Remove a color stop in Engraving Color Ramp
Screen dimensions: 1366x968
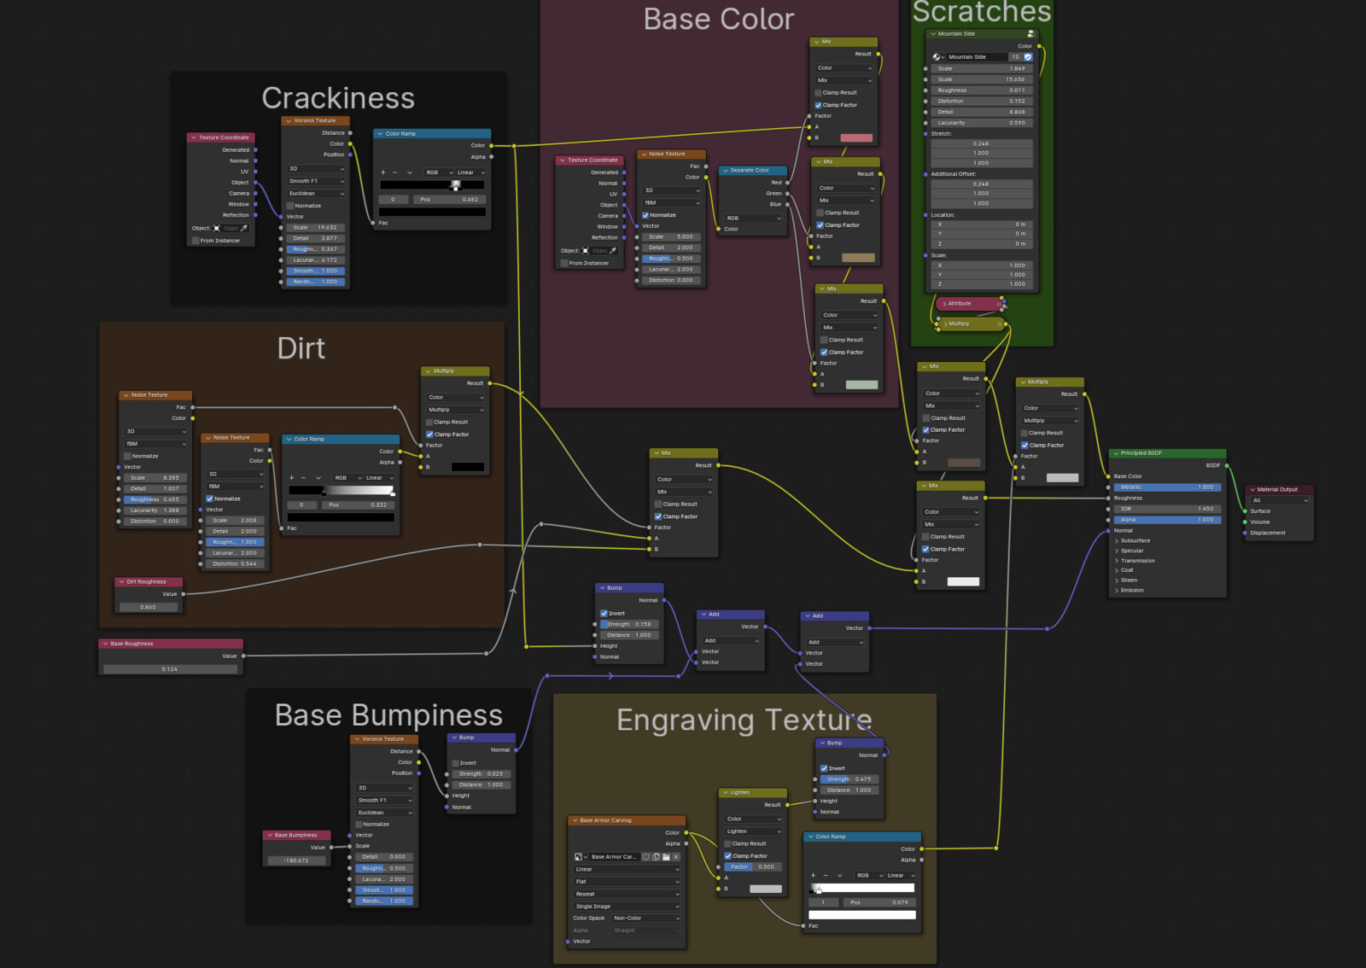click(x=826, y=876)
